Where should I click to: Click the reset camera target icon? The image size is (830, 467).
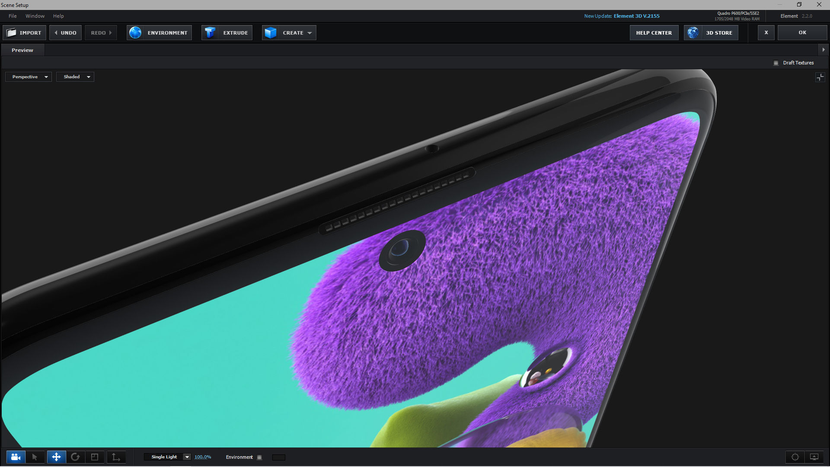(795, 457)
